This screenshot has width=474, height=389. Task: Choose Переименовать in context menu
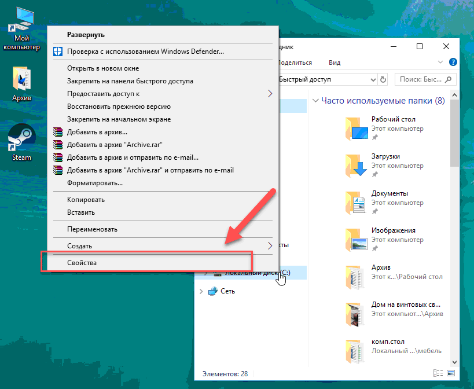163,229
